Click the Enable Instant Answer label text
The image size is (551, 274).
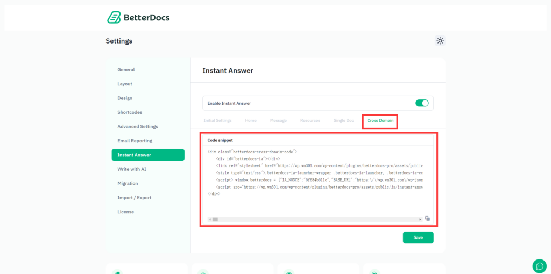[x=229, y=104]
